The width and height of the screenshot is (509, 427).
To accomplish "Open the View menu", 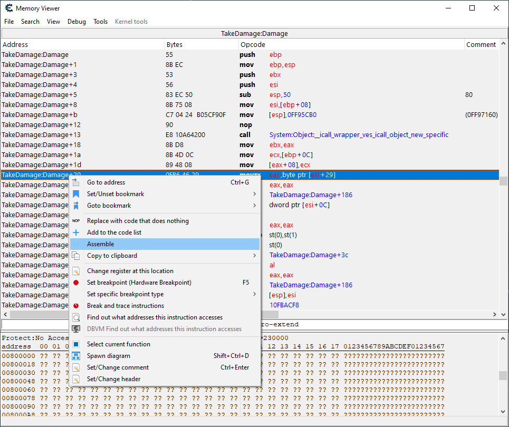I will [53, 22].
